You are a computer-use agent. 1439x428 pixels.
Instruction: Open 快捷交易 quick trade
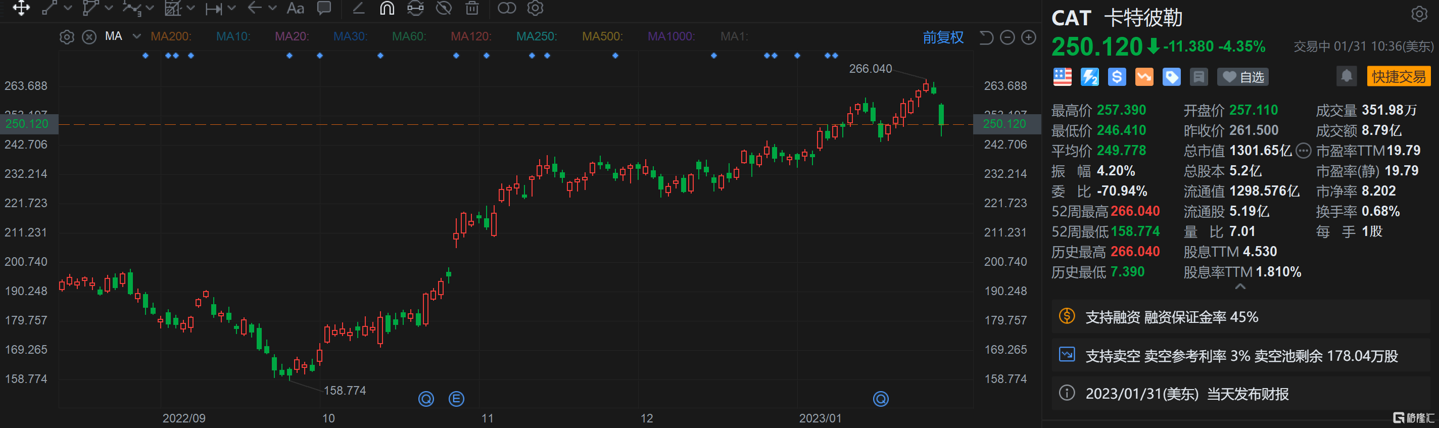1399,76
